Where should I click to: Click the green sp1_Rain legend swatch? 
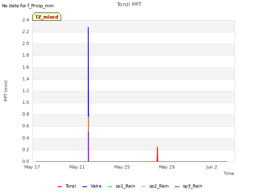pos(110,187)
